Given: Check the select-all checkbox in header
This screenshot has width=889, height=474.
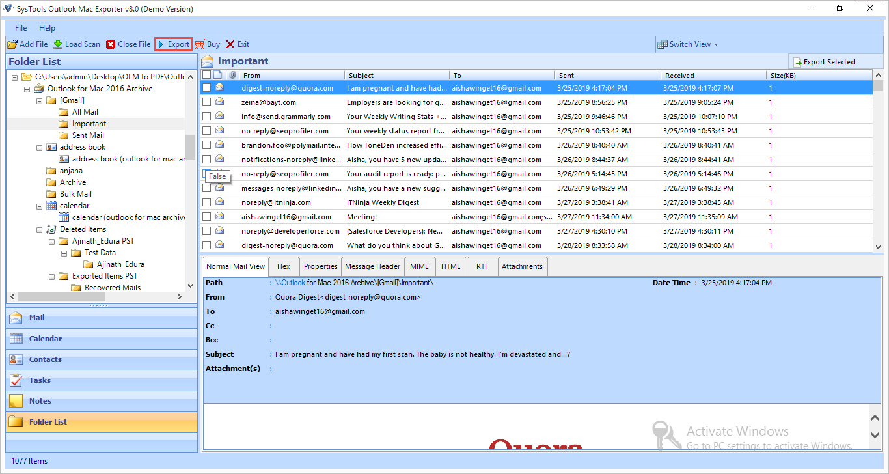Looking at the screenshot, I should tap(207, 75).
